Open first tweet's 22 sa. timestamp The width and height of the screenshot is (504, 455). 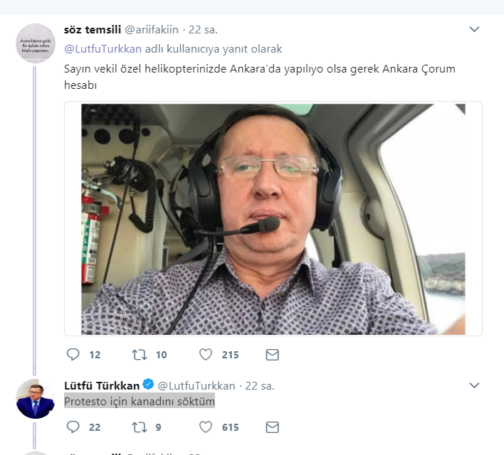coord(204,30)
